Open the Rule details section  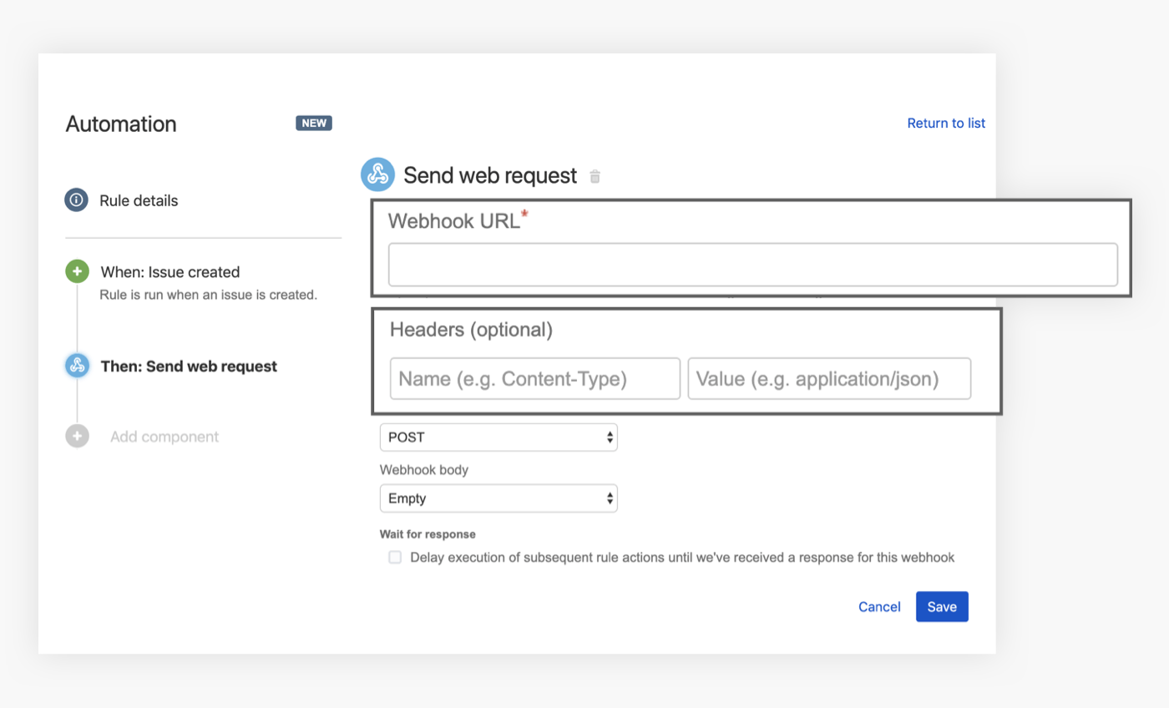(139, 200)
